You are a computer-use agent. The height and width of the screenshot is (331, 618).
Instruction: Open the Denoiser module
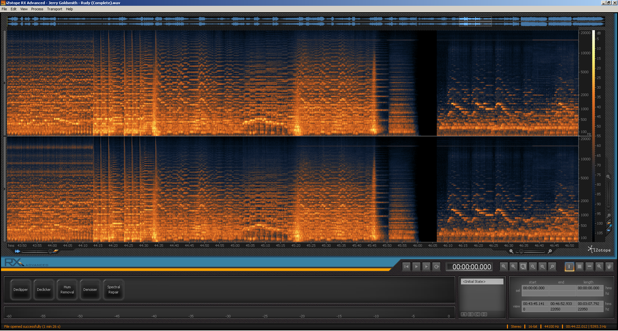(90, 290)
